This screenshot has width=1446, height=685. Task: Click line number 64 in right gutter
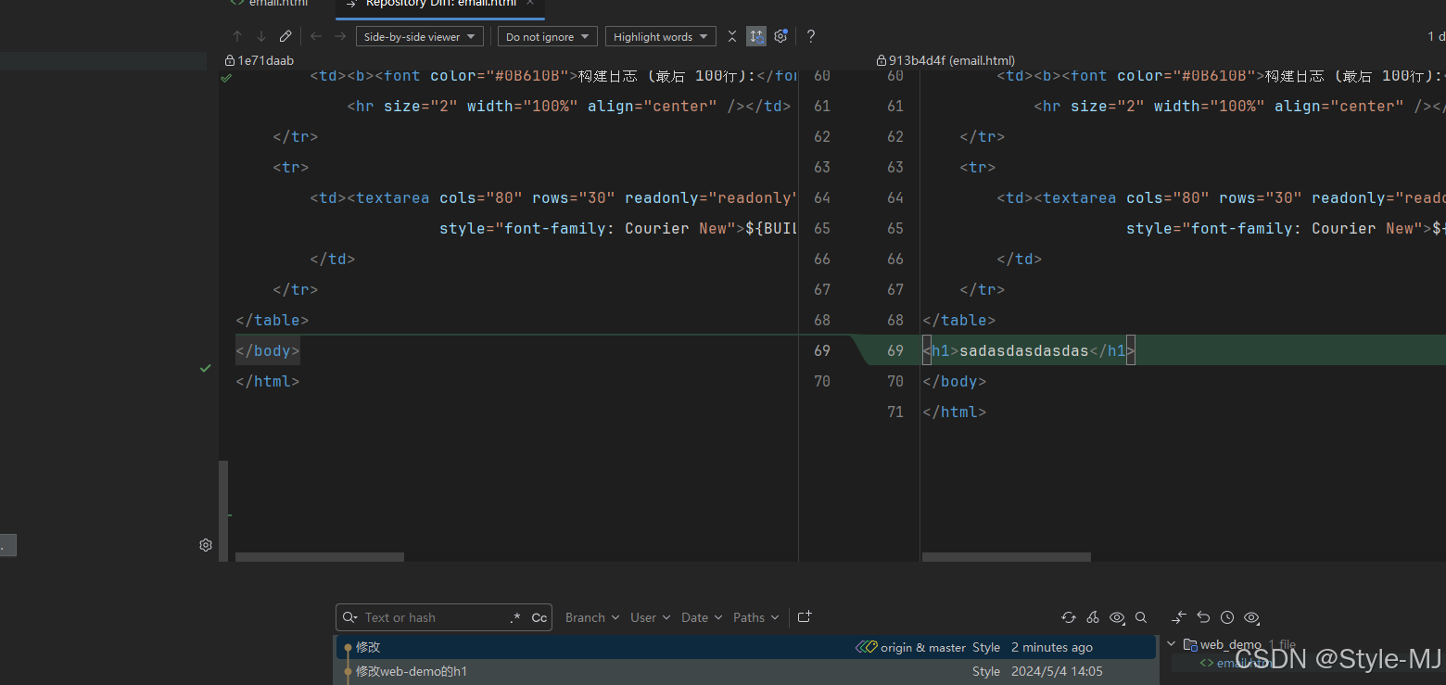895,197
